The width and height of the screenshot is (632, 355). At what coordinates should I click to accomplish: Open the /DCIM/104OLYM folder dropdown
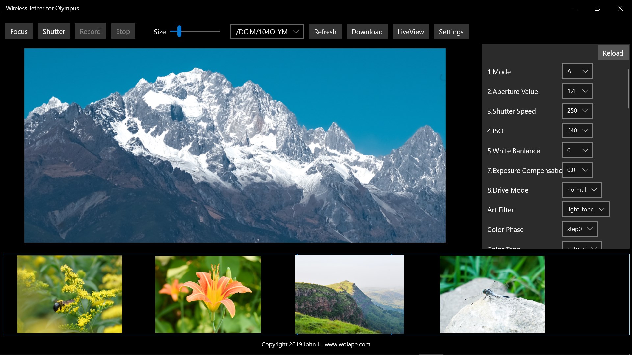[x=267, y=32]
